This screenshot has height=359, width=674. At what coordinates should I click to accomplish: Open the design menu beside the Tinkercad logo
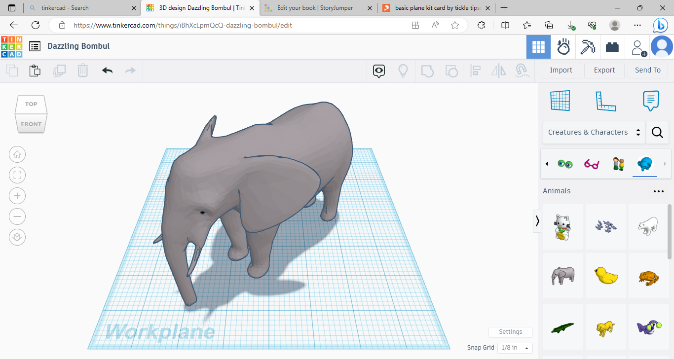[x=35, y=46]
